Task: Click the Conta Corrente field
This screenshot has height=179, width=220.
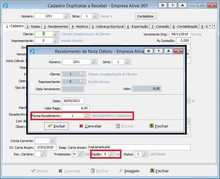Action: [x=42, y=141]
